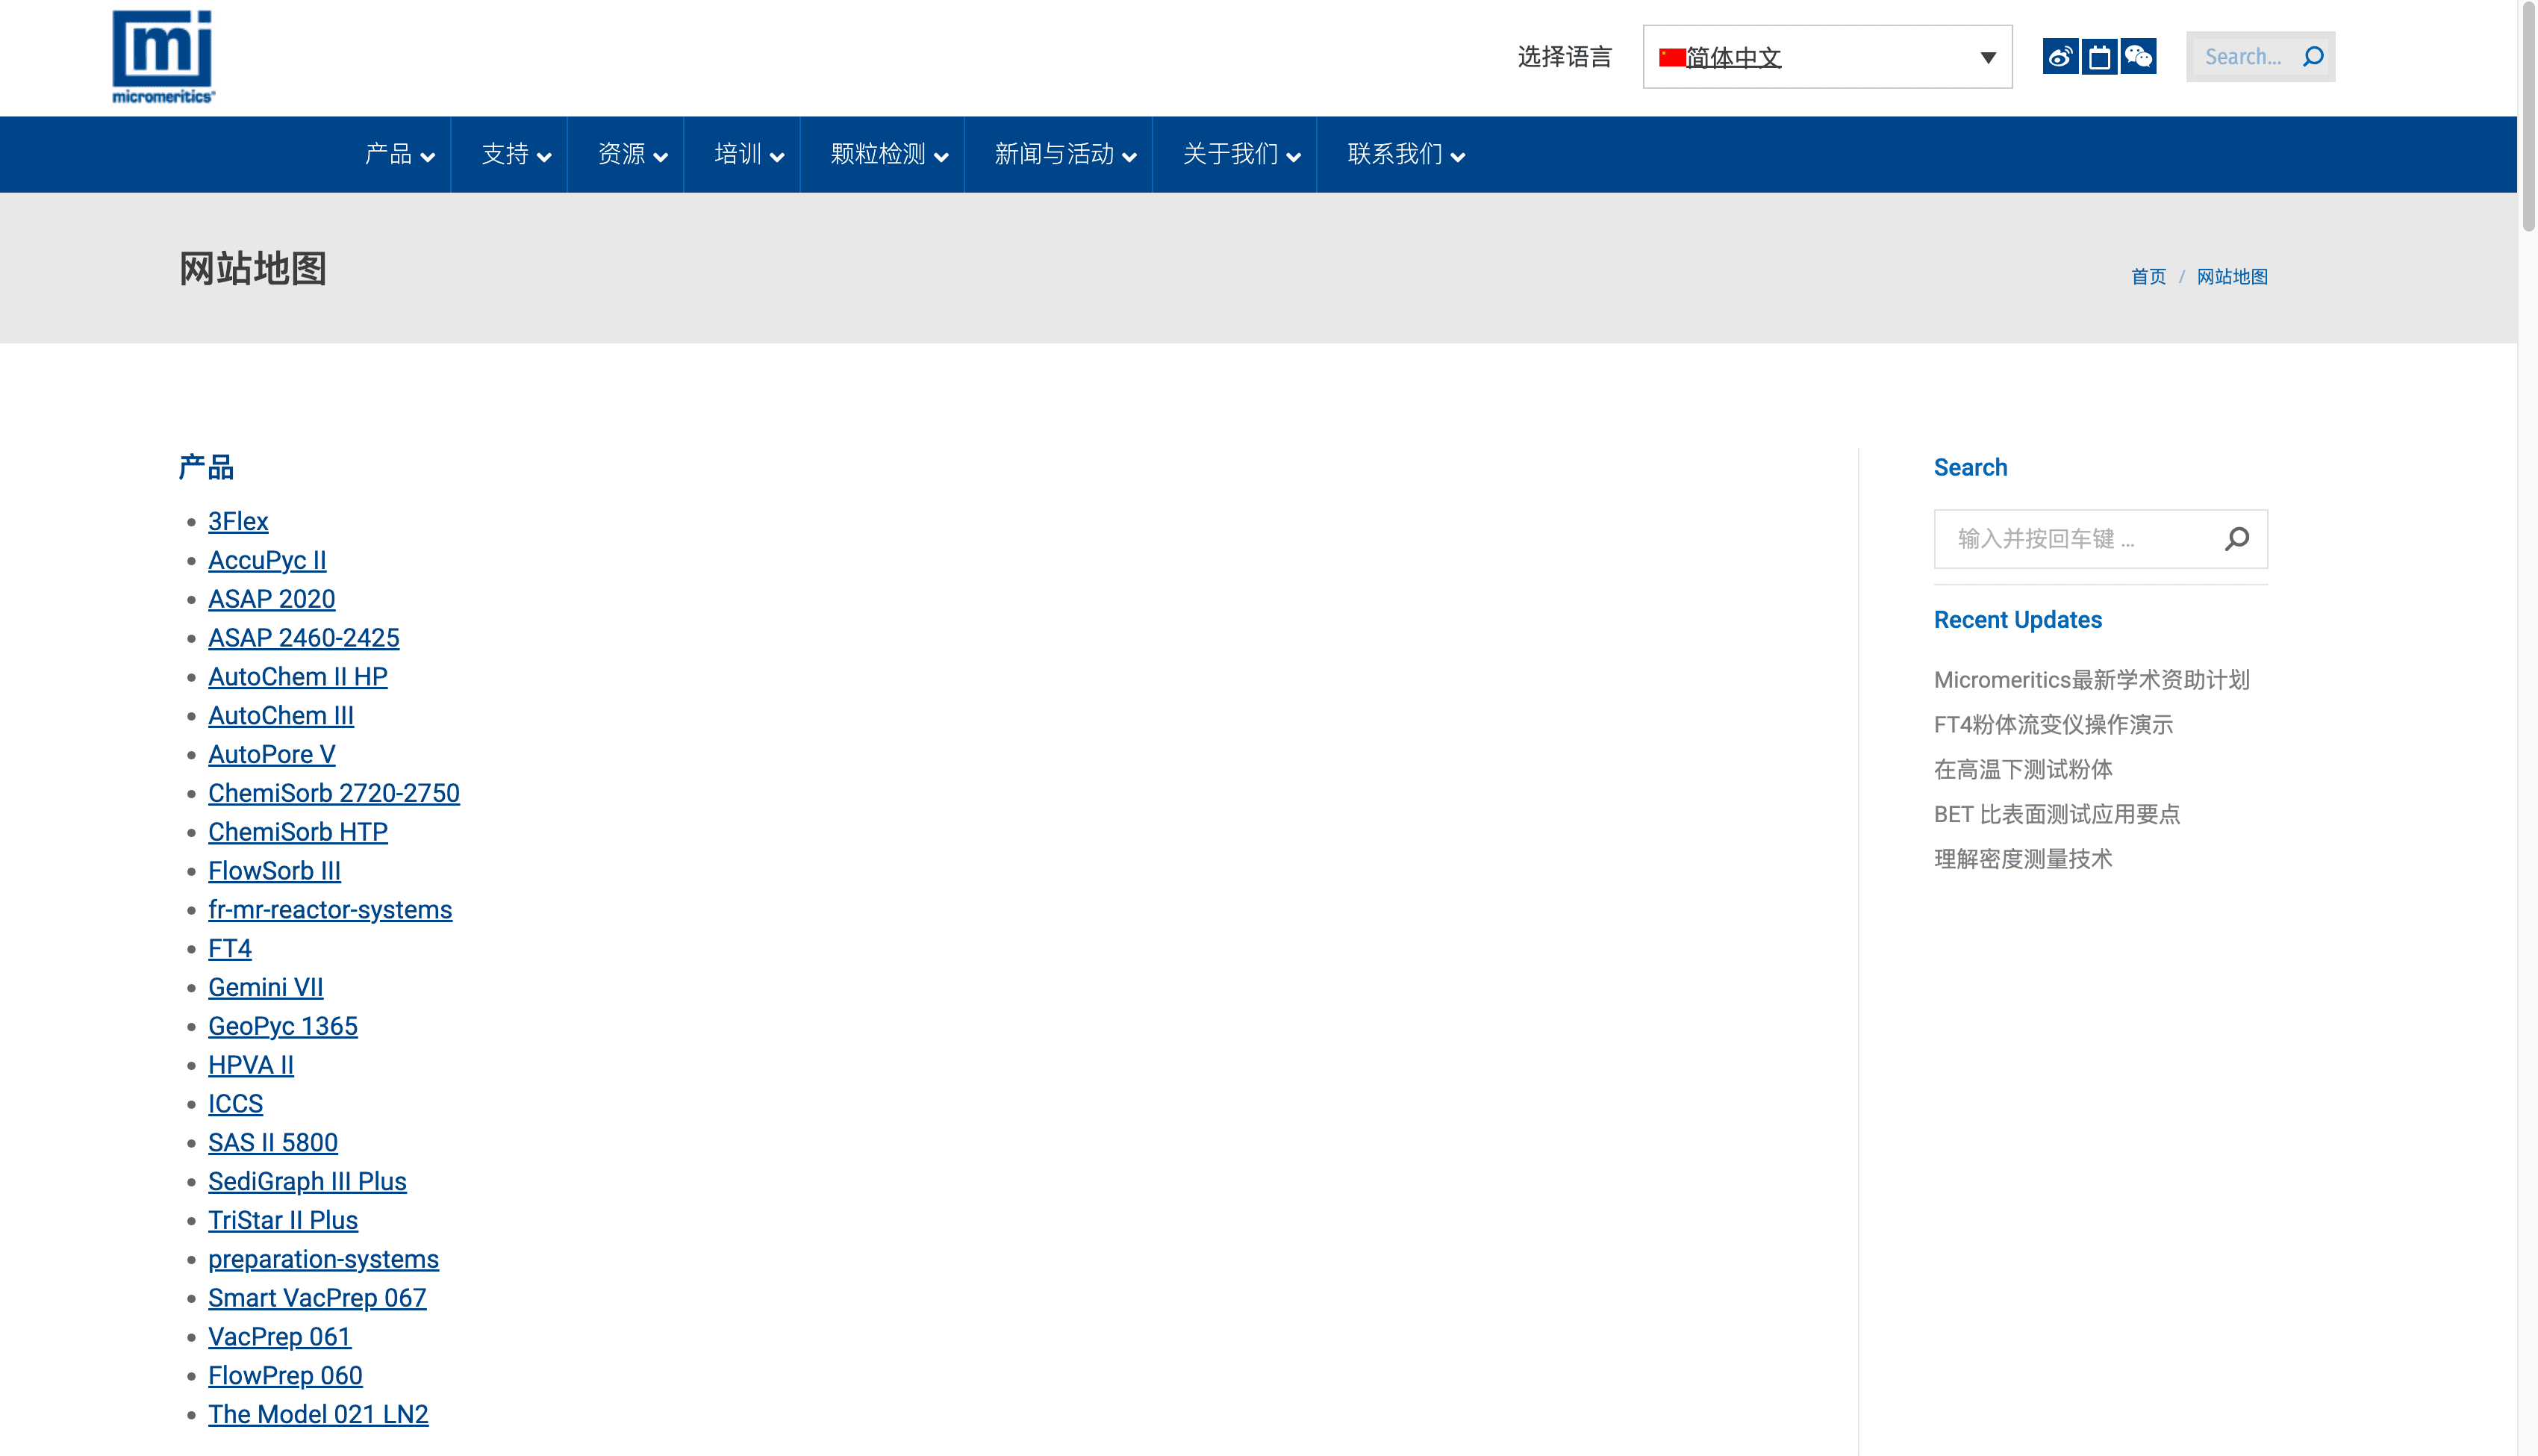Open the calendar icon in header

[2099, 57]
